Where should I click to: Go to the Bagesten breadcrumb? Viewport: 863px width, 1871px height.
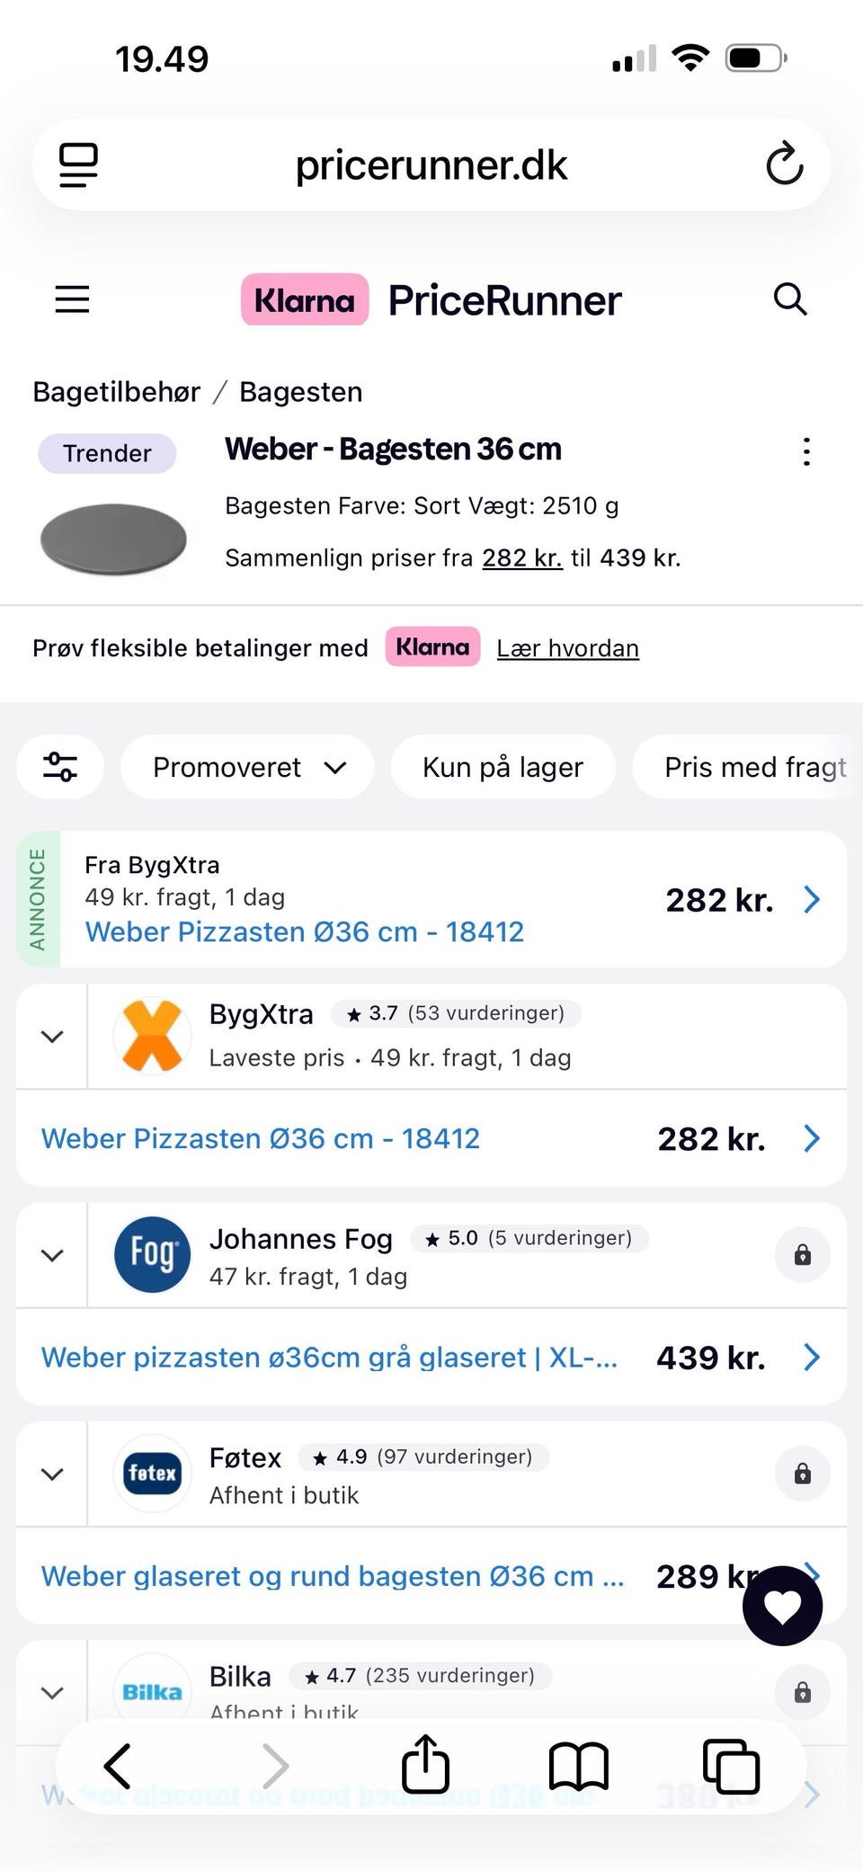coord(300,392)
